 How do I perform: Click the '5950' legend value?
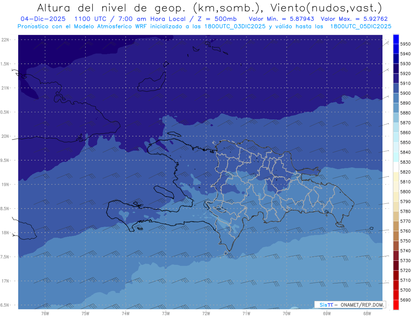coord(405,44)
